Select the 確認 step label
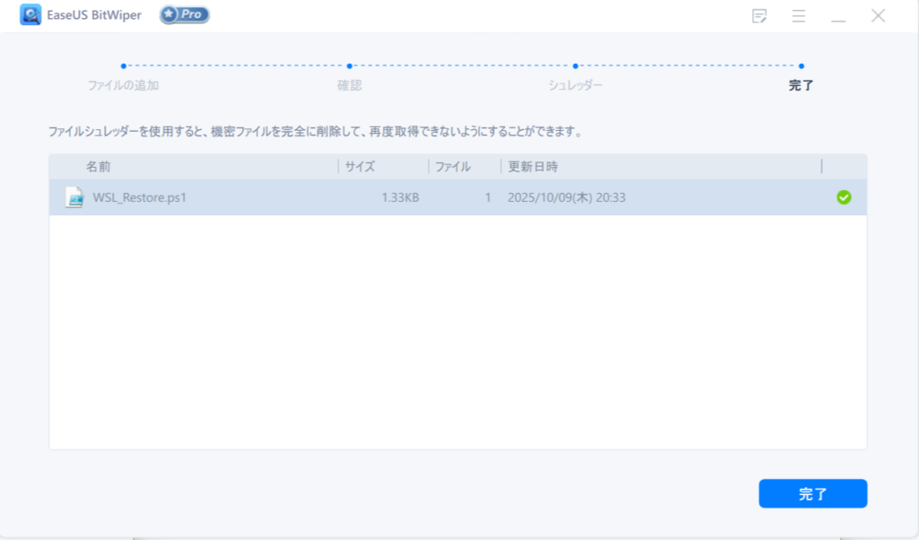 click(349, 85)
